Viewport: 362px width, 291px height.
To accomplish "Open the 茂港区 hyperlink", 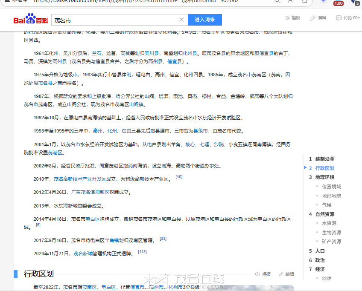I will tap(55, 153).
